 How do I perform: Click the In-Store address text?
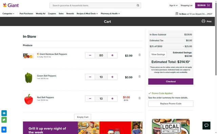[x=196, y=14]
